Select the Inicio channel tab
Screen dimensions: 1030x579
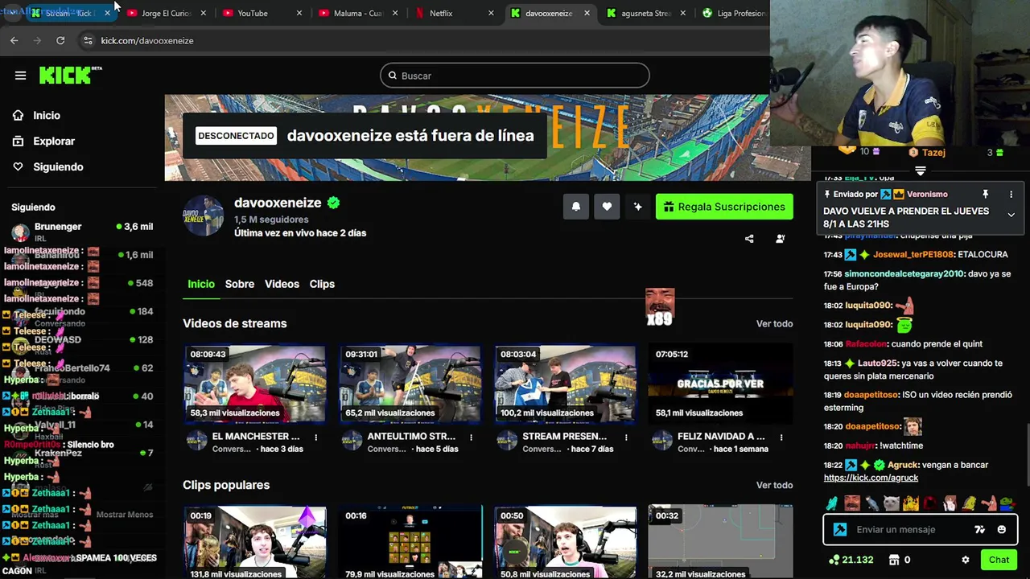pyautogui.click(x=201, y=284)
